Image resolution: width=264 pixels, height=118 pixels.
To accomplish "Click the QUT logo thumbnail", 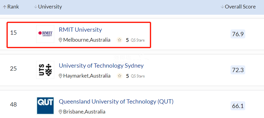I will click(x=45, y=106).
